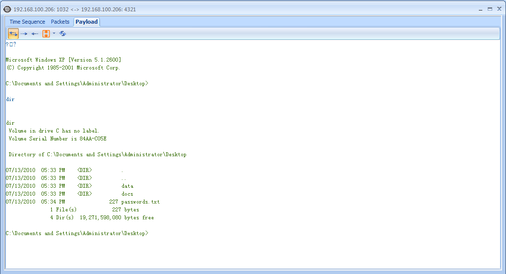Viewport: 506px width, 274px height.
Task: Click the title text with IP addresses
Action: click(75, 9)
